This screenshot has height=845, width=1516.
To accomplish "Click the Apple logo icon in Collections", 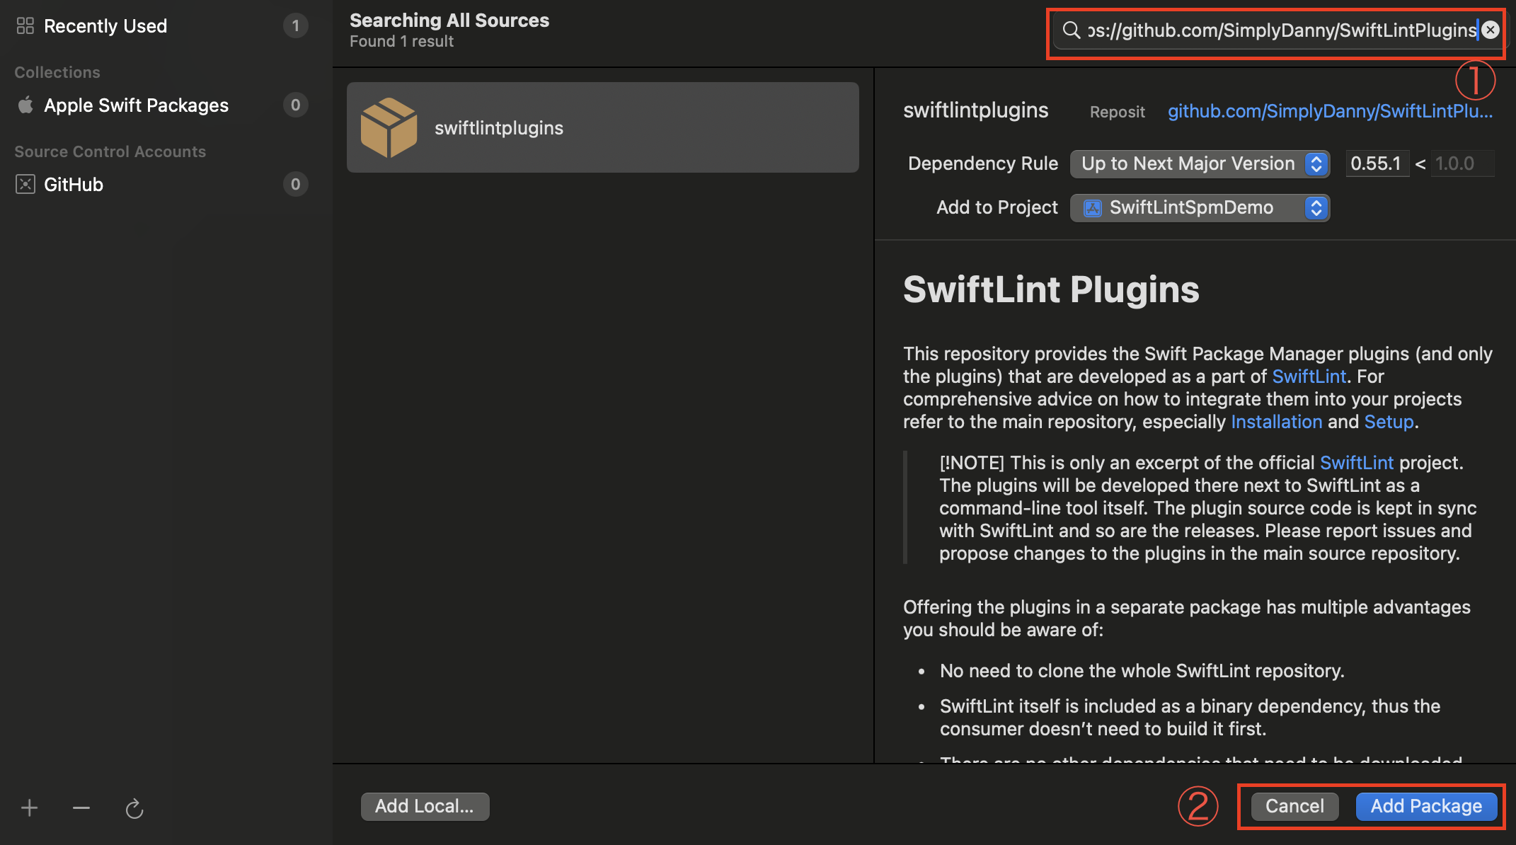I will pos(25,105).
